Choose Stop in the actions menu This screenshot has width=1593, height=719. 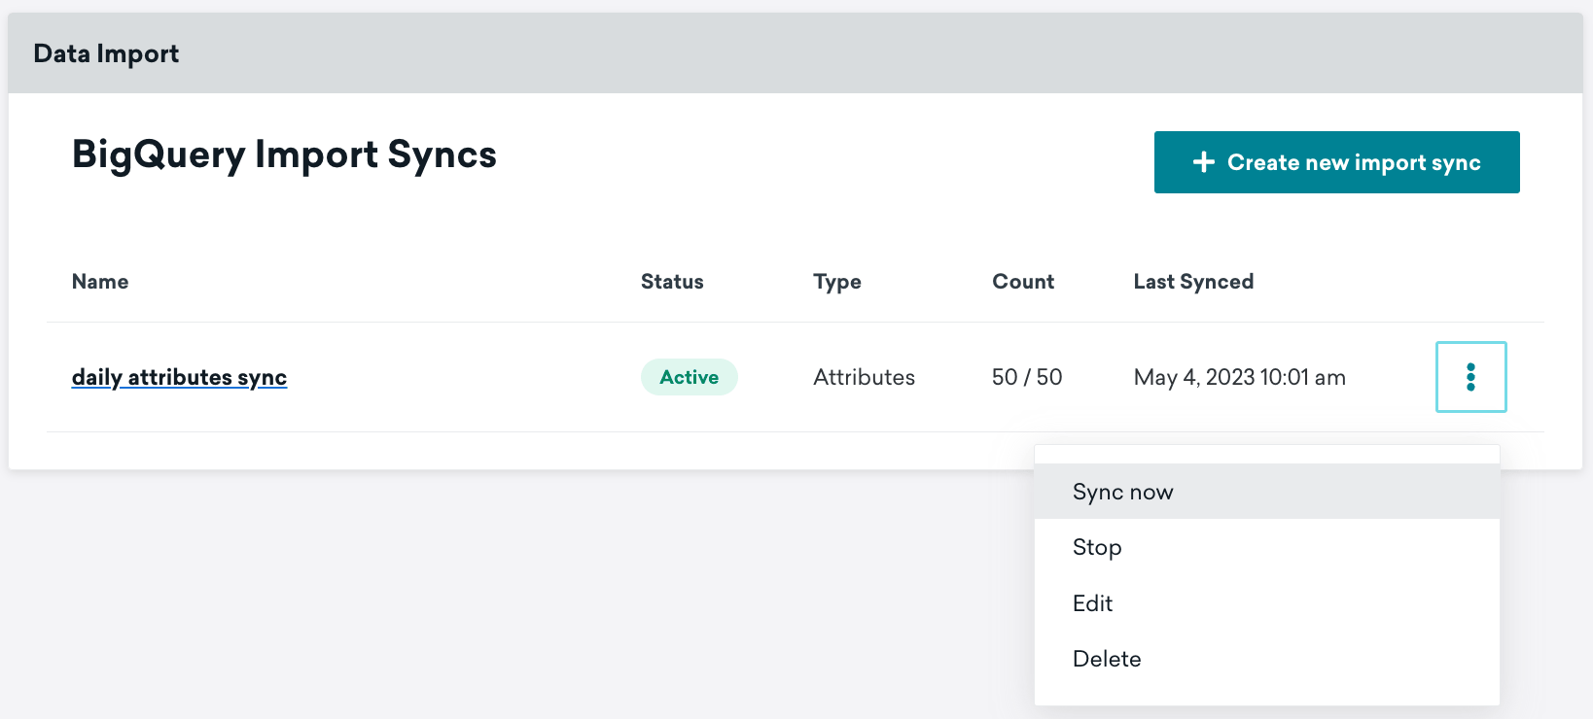click(1097, 547)
